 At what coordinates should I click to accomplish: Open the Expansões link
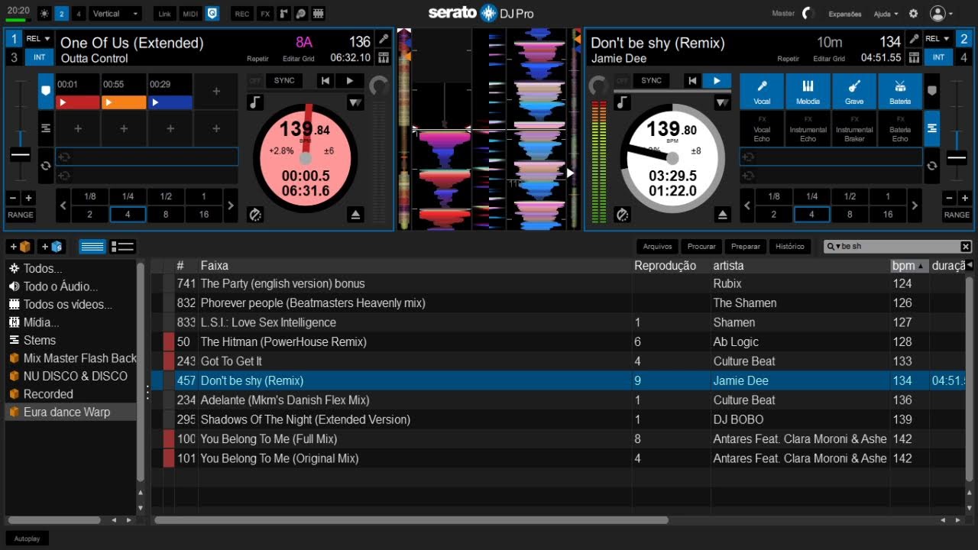click(x=845, y=14)
